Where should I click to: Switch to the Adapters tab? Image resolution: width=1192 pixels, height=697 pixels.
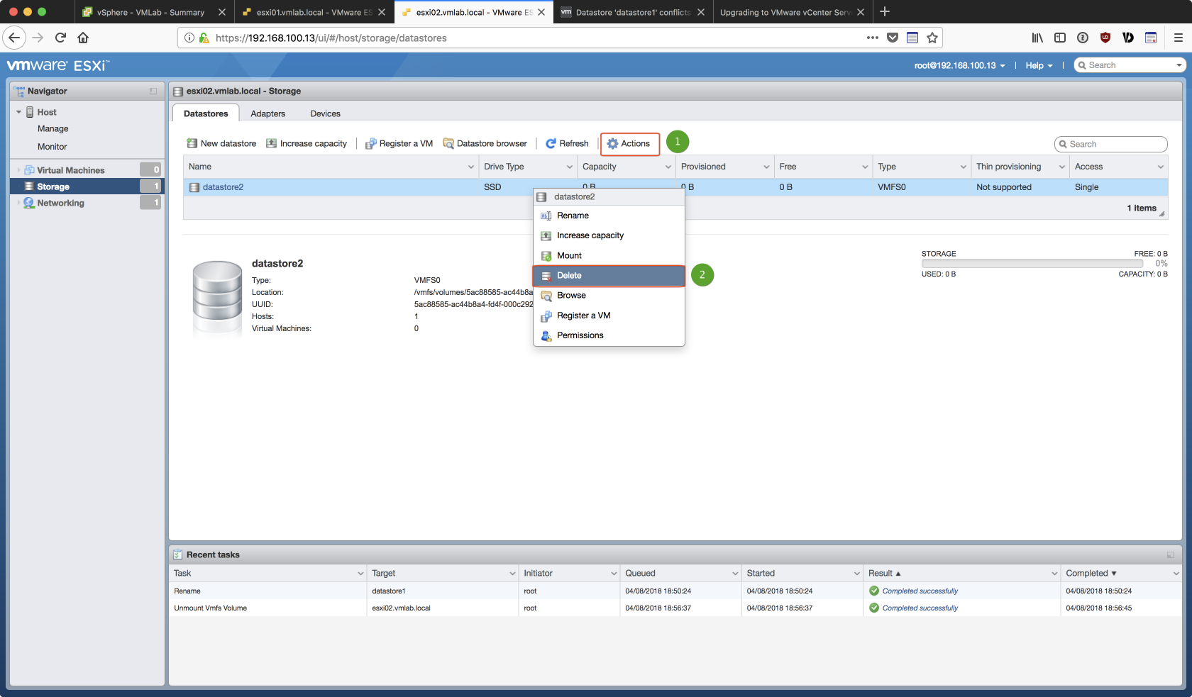(267, 113)
